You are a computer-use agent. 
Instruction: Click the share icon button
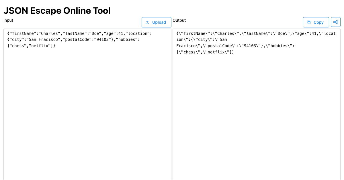(336, 22)
